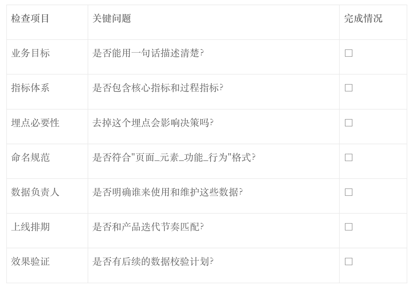The image size is (413, 289).
Task: Tick the checkbox for 指标体系 row
Action: (349, 88)
